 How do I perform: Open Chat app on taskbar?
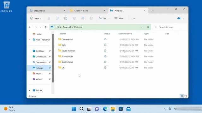tap(97, 109)
